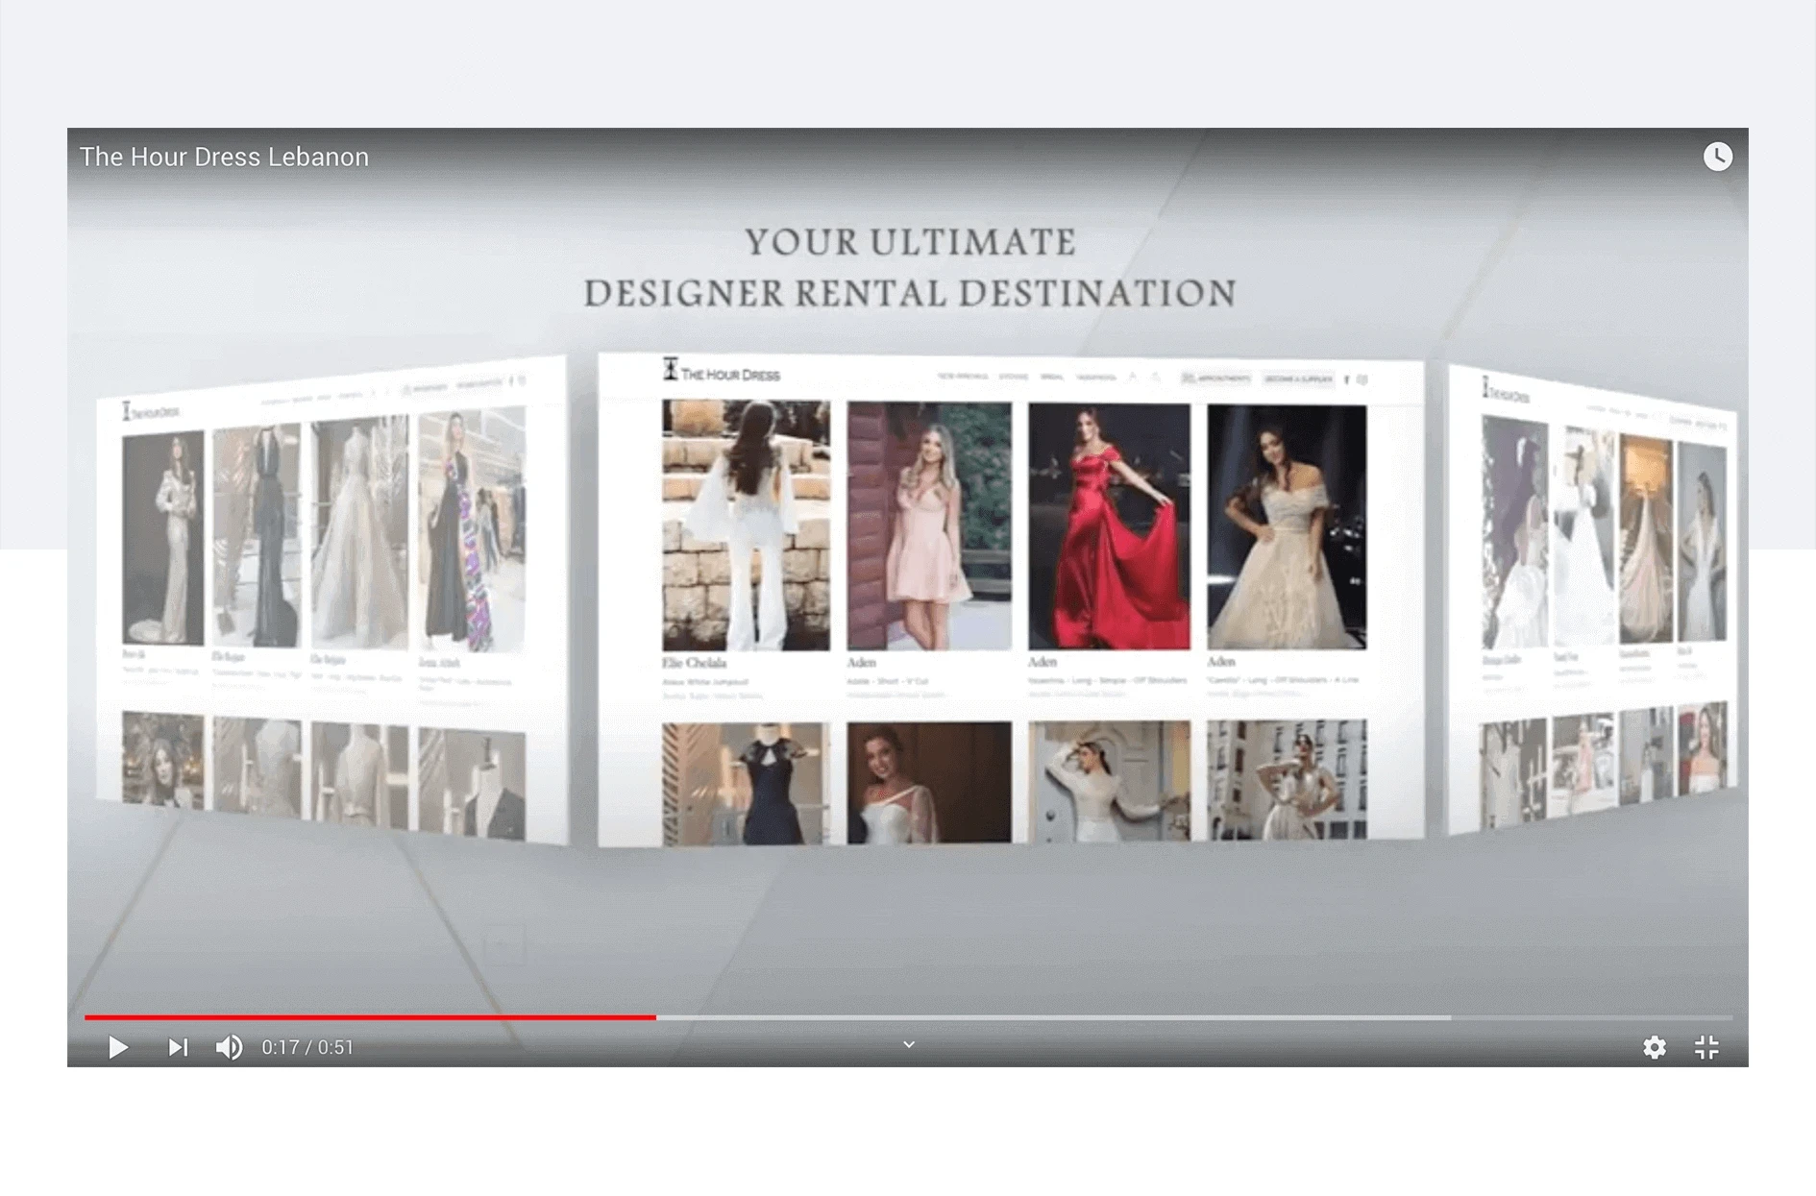Exit full screen mode
The height and width of the screenshot is (1196, 1816).
pos(1706,1047)
